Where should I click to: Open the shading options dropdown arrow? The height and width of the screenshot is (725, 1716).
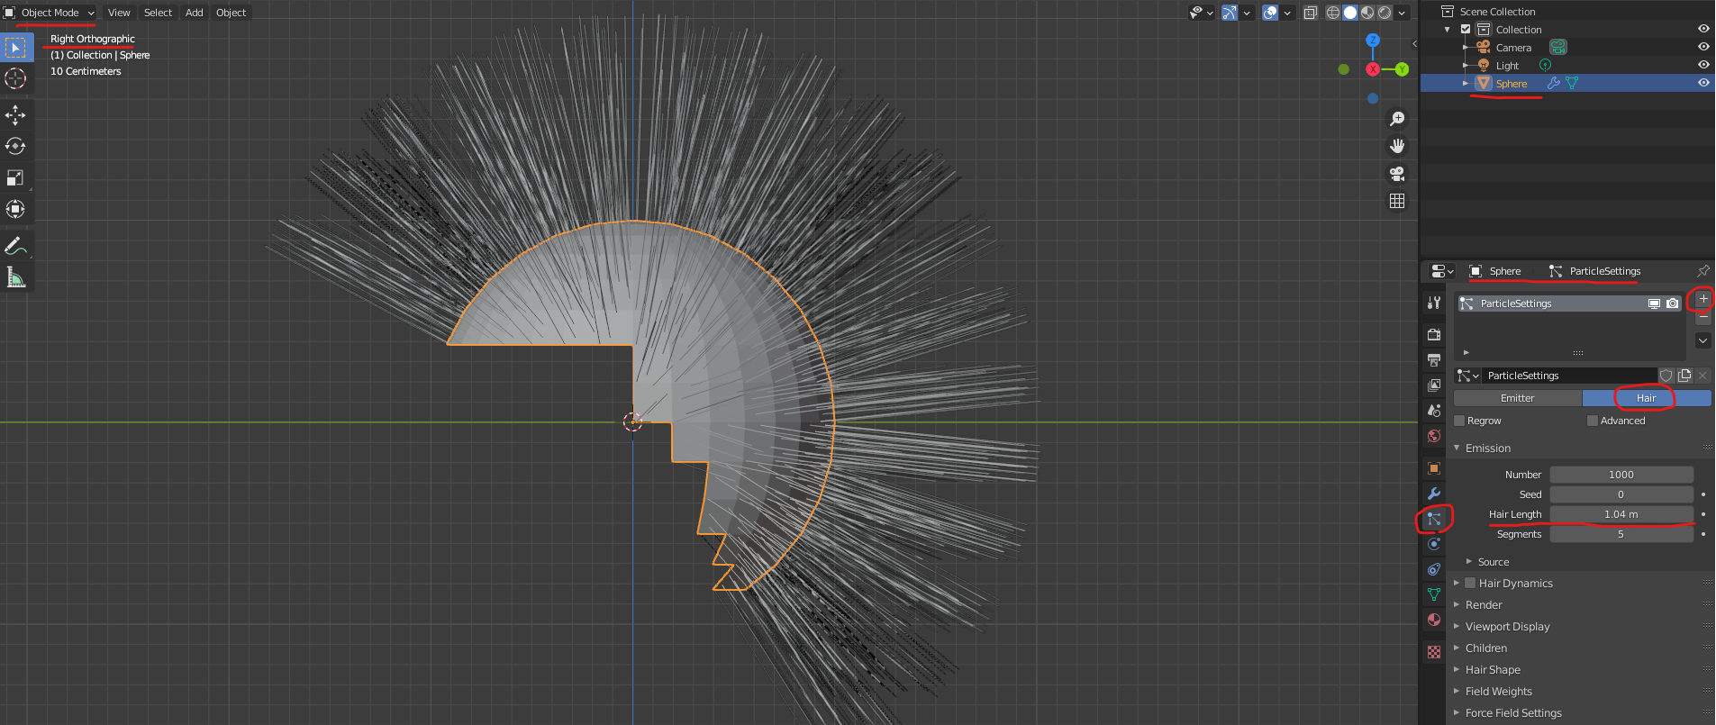click(1402, 13)
